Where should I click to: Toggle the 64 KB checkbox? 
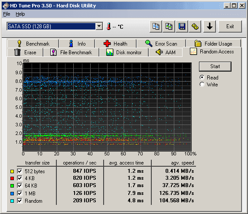click(20, 185)
